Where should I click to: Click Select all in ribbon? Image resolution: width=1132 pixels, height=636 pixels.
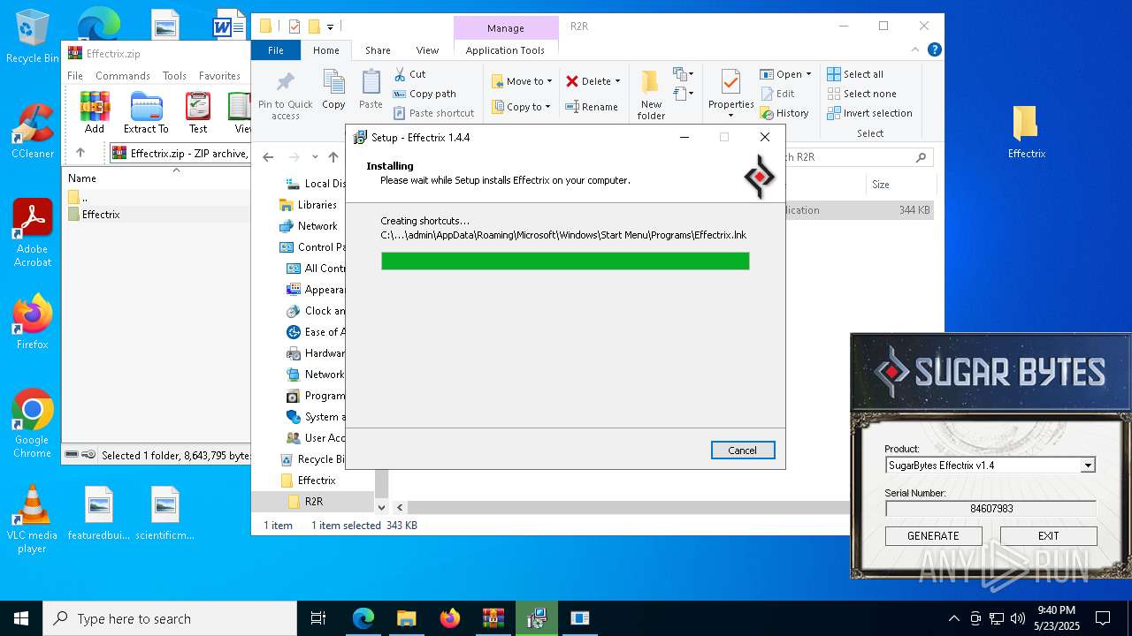point(855,74)
